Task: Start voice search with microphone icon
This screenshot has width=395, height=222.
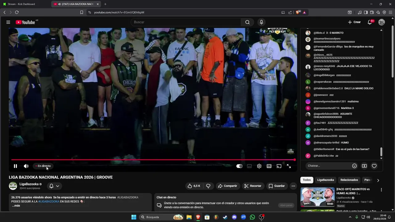Action: tap(261, 22)
